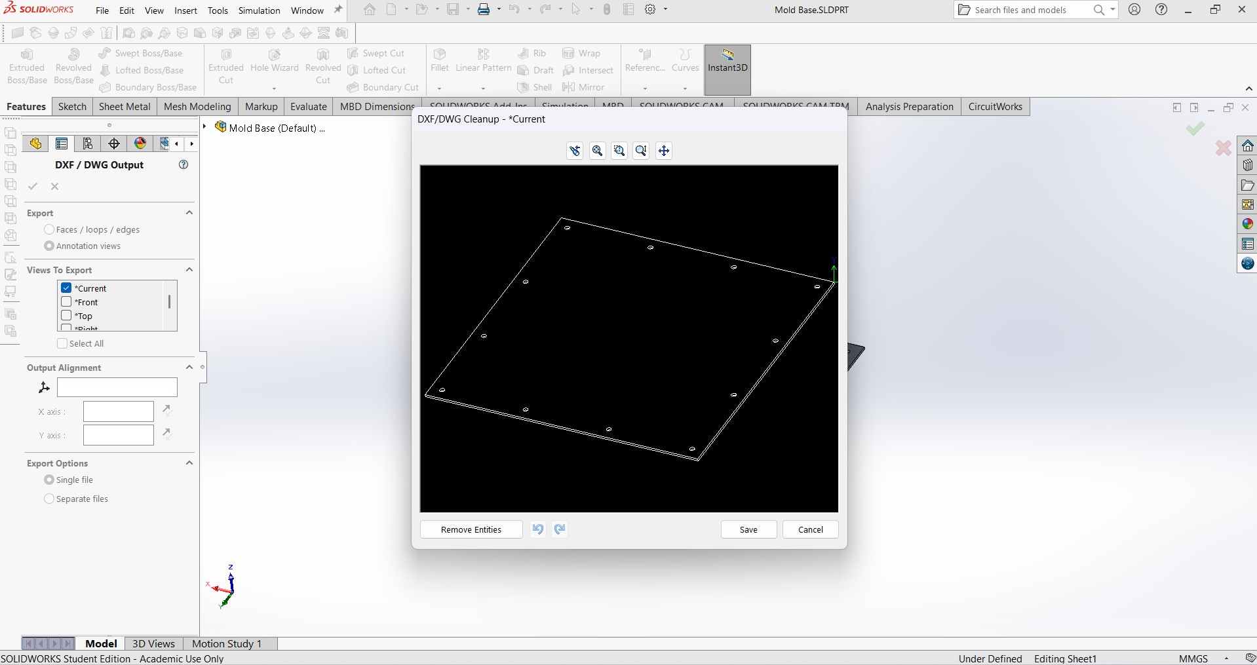Open DXF / DWG Output help
1257x665 pixels.
tap(184, 165)
